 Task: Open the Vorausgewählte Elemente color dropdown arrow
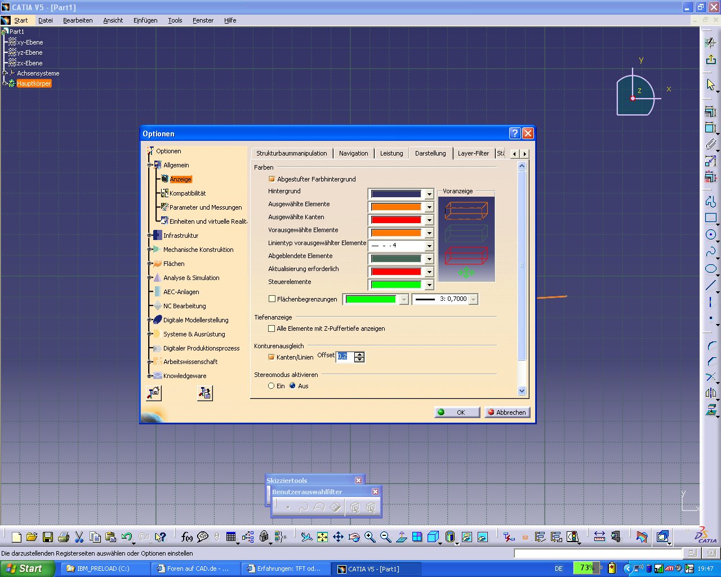tap(429, 233)
